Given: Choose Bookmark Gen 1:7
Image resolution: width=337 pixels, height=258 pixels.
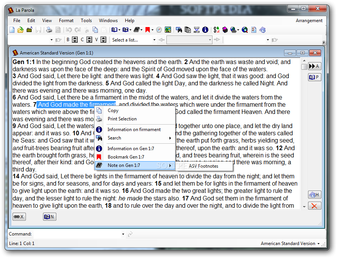Looking at the screenshot, I should tap(135, 157).
